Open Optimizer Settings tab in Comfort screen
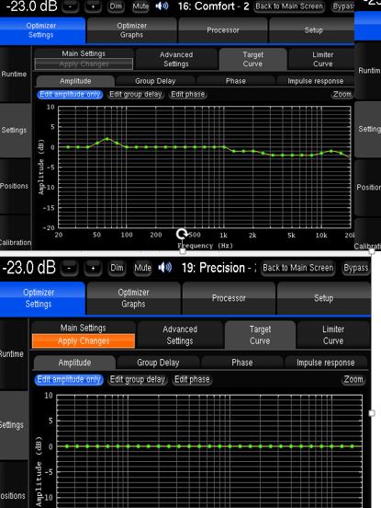The height and width of the screenshot is (508, 381). (x=42, y=30)
